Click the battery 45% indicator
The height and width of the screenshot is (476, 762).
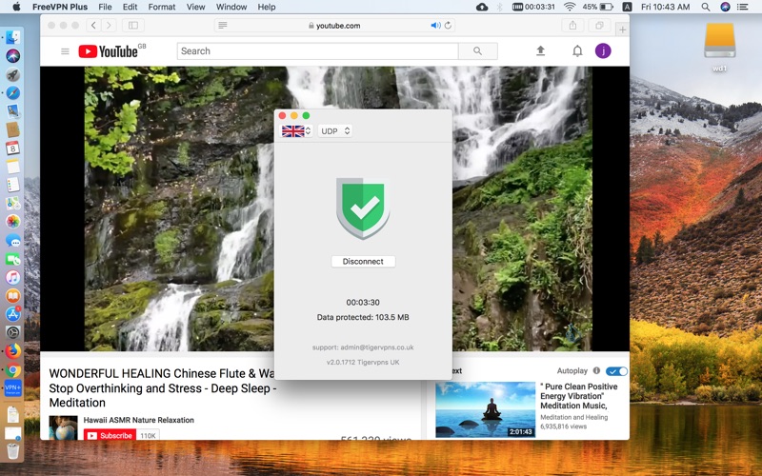pyautogui.click(x=597, y=7)
